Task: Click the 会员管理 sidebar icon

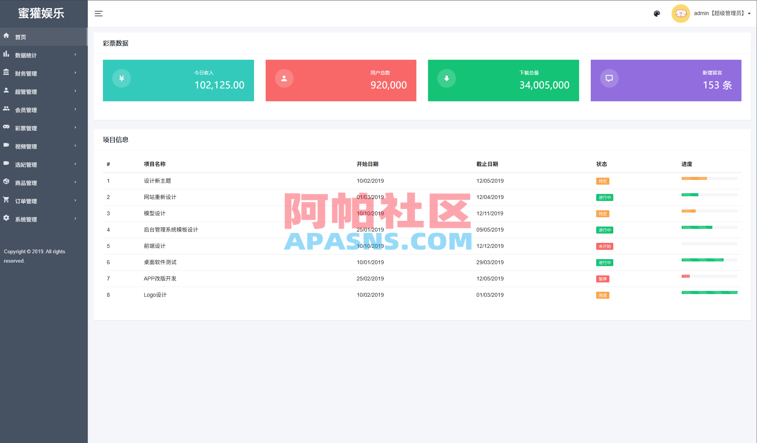Action: tap(6, 109)
